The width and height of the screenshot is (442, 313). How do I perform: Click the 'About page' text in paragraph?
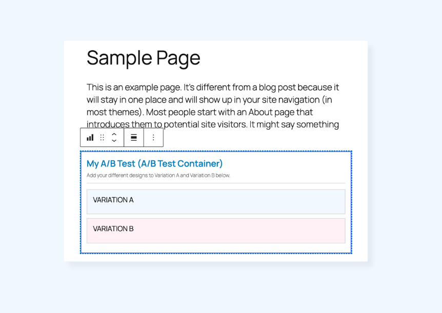click(x=272, y=112)
